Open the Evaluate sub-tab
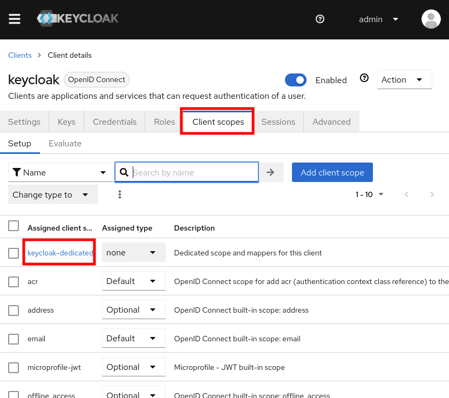The width and height of the screenshot is (449, 398). click(65, 144)
